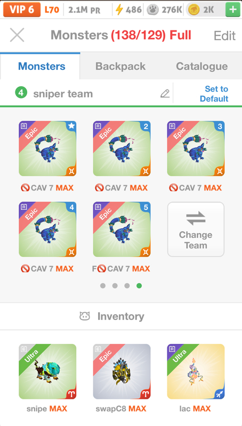Tap the lightning energy icon
242x426 pixels.
tap(119, 10)
